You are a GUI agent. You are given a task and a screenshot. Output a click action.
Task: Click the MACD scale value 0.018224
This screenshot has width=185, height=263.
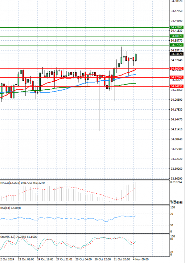(x=176, y=182)
